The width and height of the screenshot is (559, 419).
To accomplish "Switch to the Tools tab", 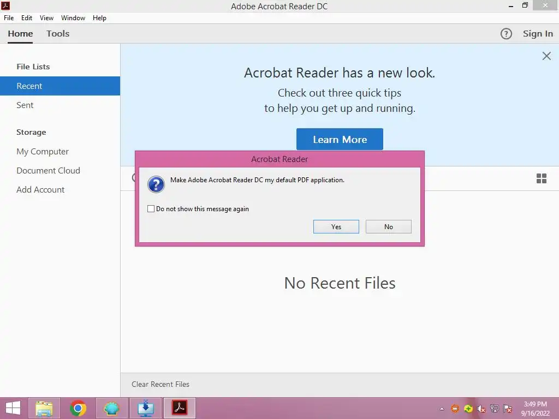I will point(58,34).
